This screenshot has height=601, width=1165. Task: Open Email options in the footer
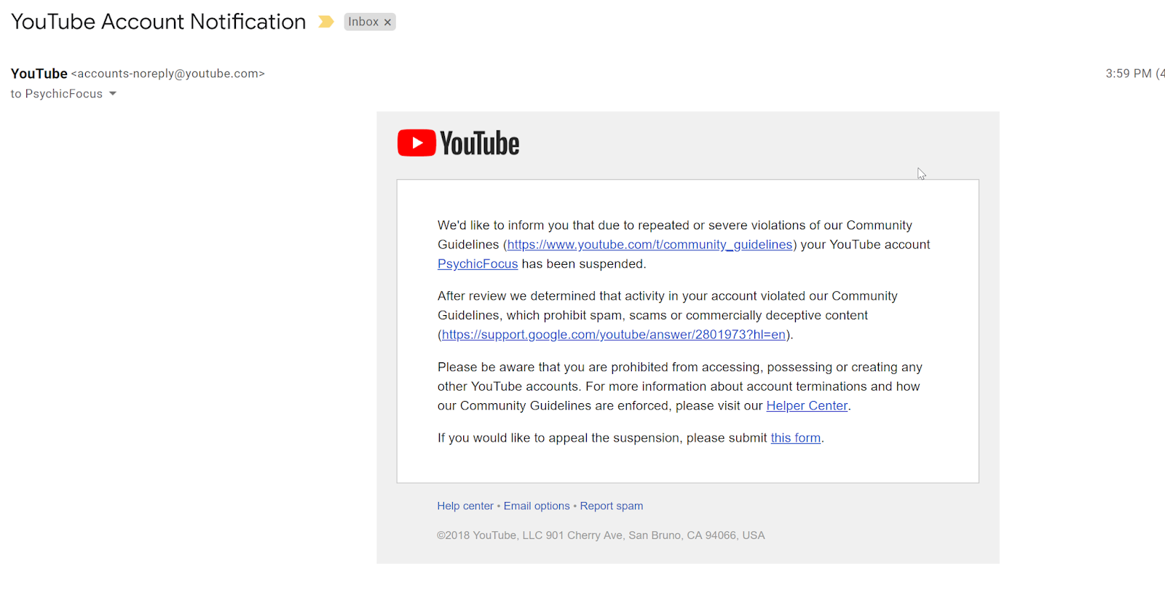[x=537, y=506]
